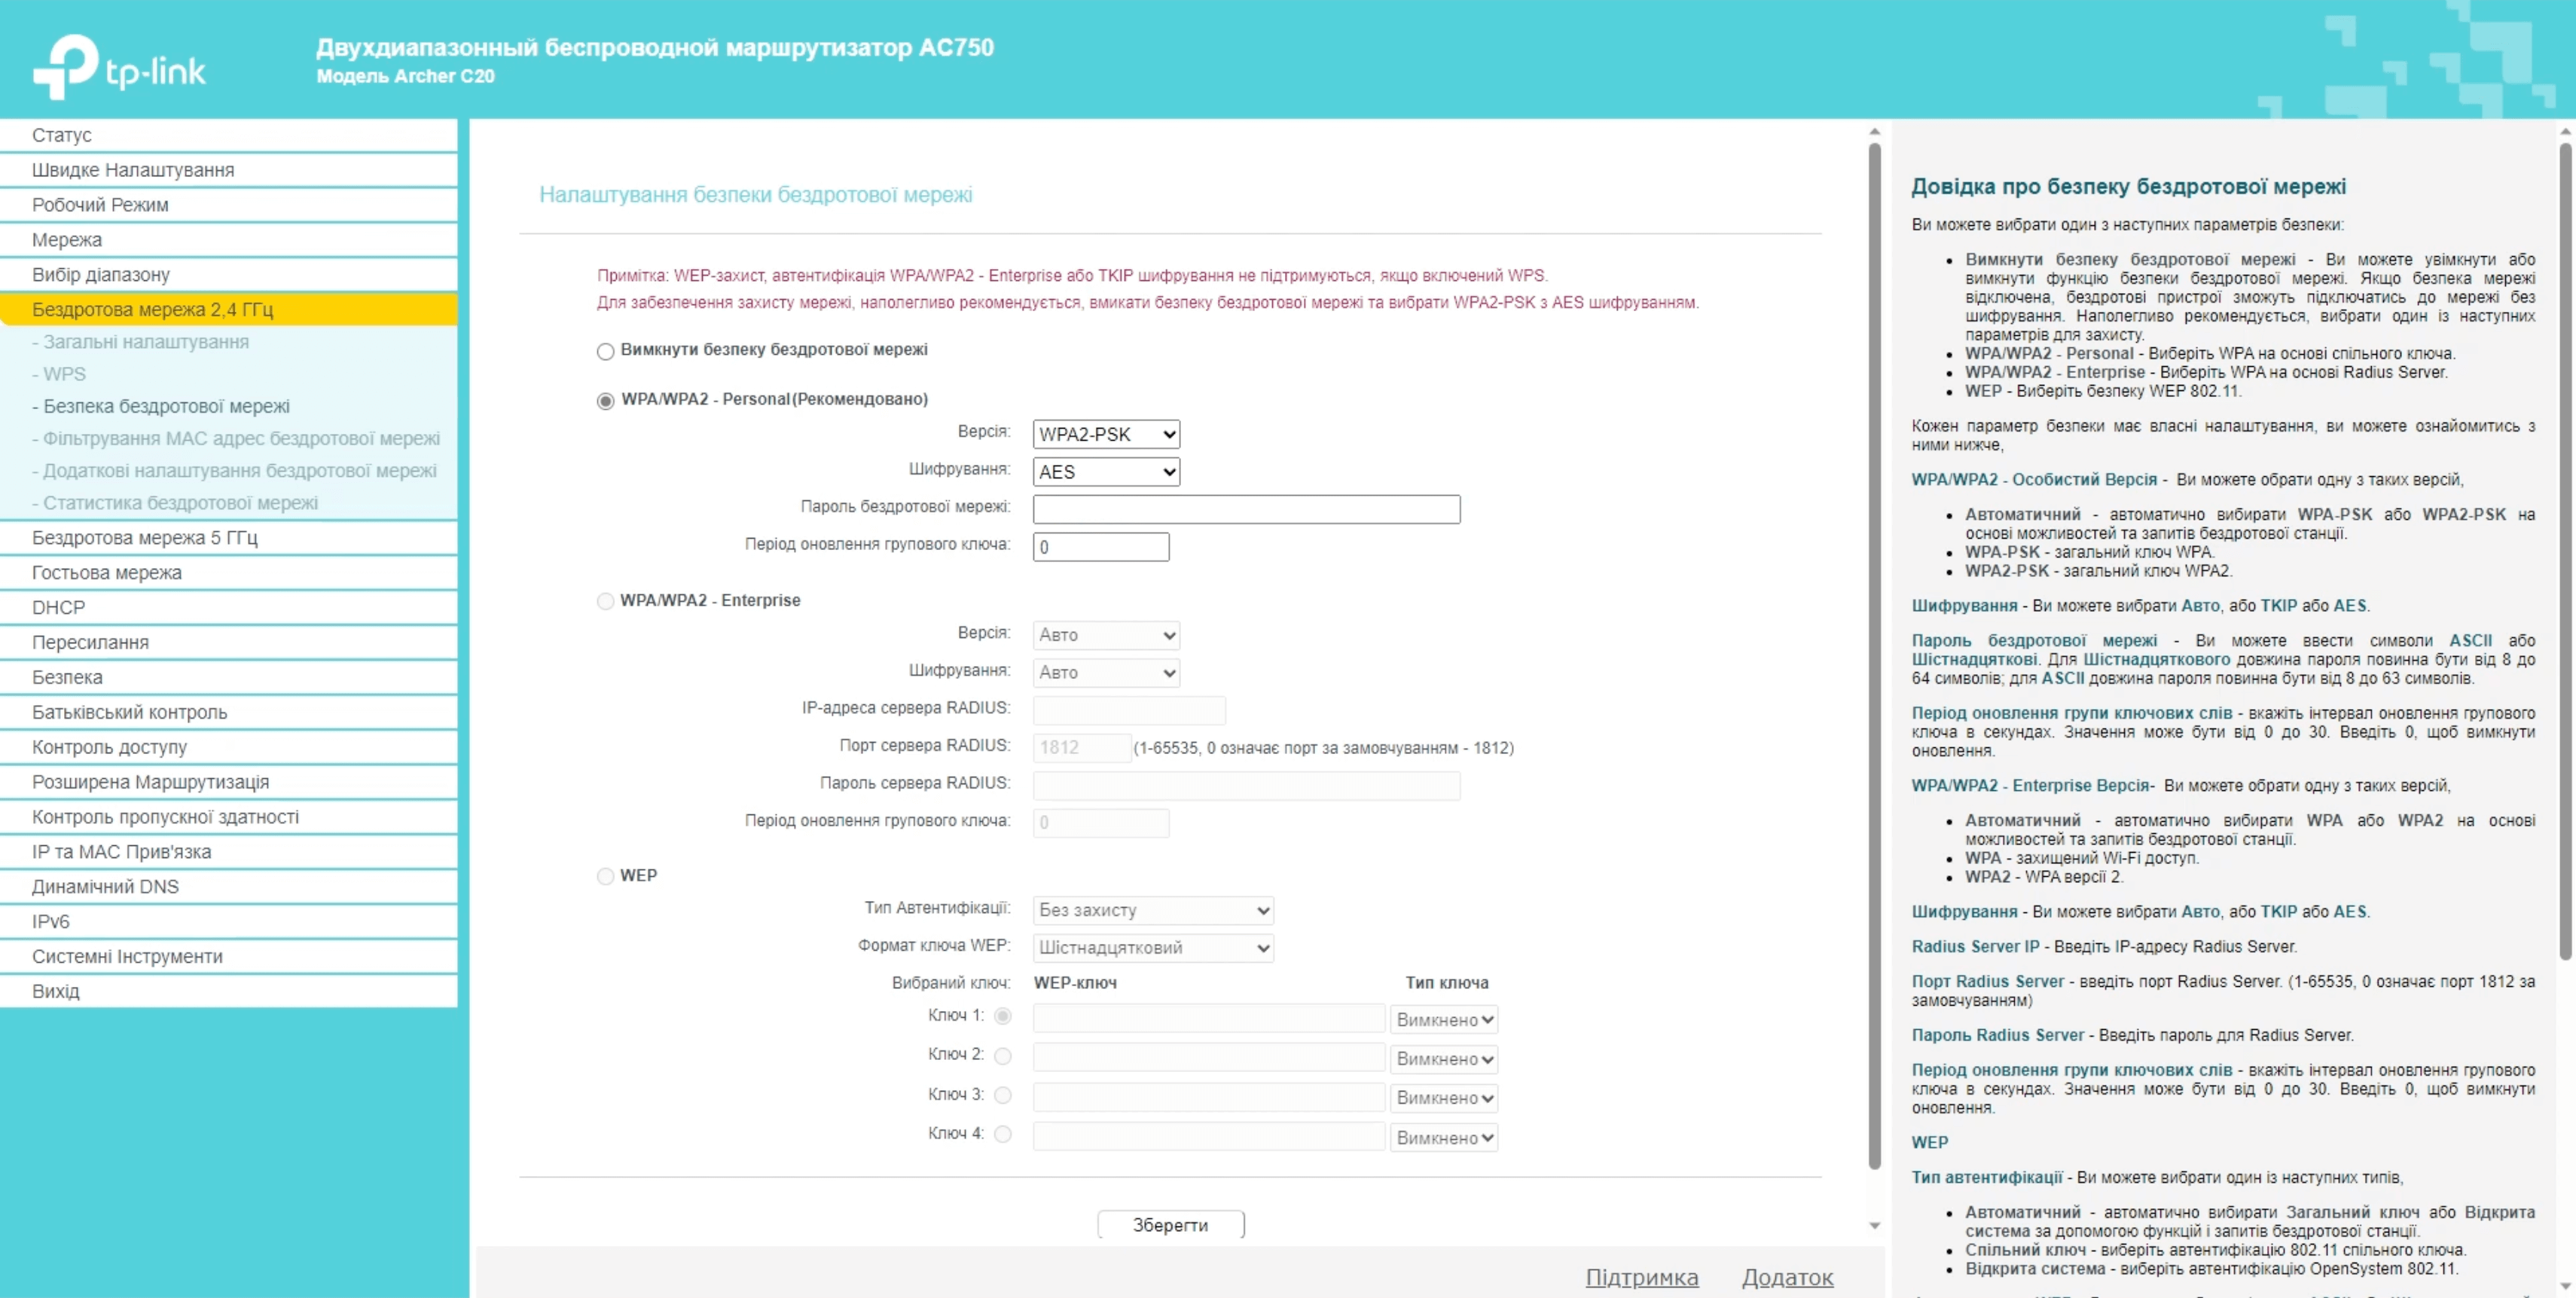Open the Додаток link in footer

click(1787, 1277)
